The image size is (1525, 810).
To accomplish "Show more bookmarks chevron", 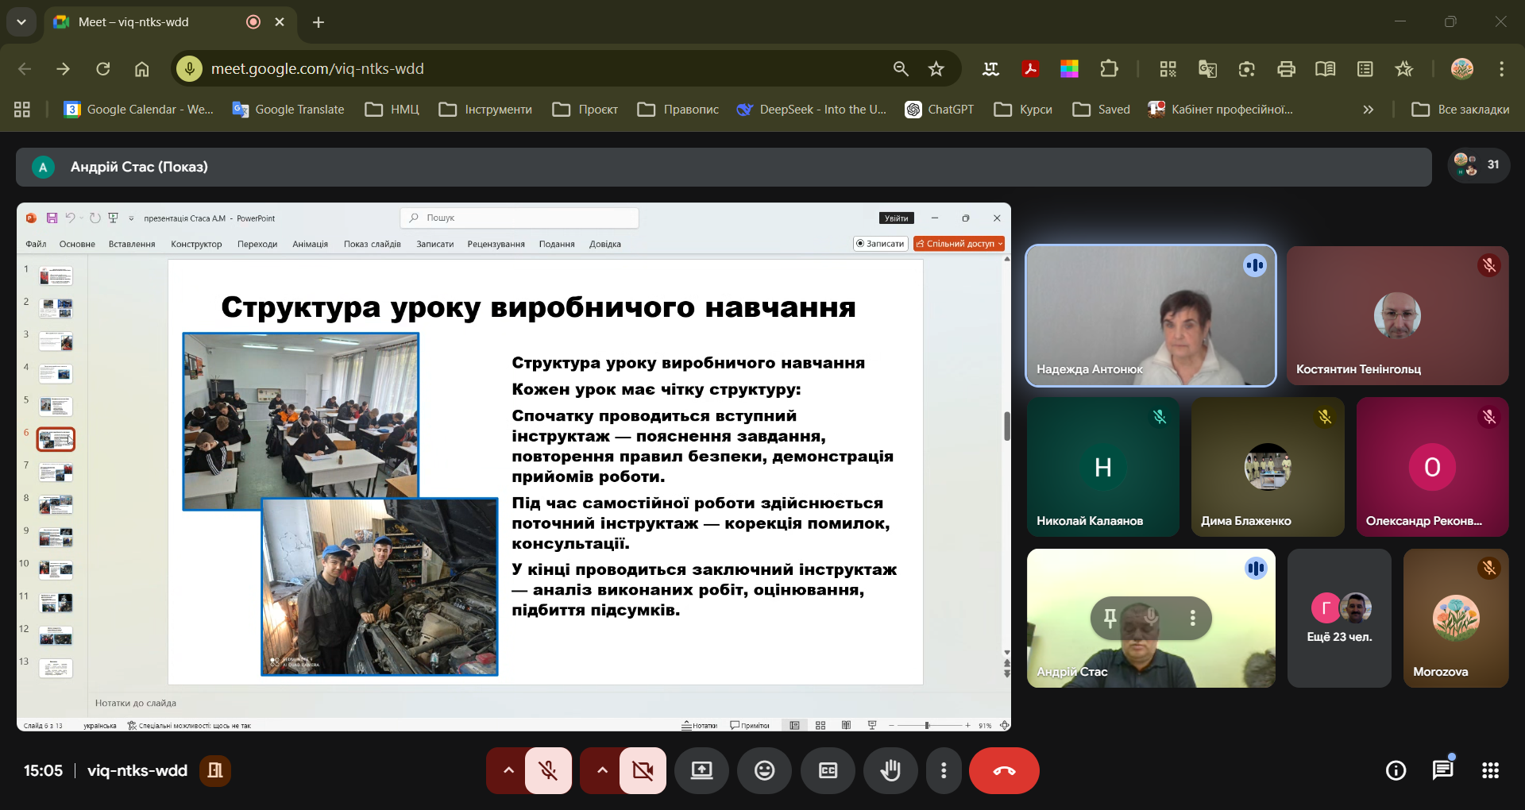I will tap(1368, 110).
